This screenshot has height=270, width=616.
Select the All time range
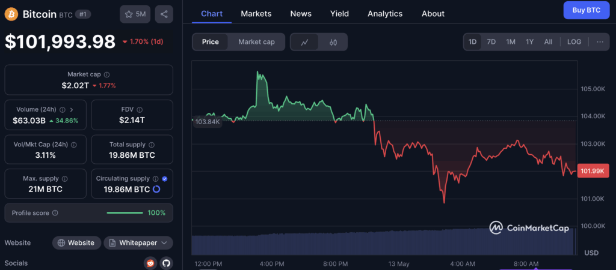[x=549, y=42]
